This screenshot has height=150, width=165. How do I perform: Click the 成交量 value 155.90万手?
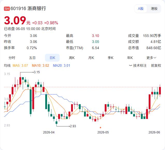(152, 36)
